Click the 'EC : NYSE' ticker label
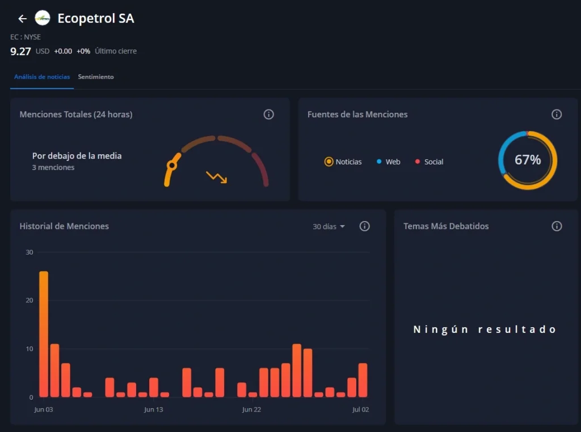 (x=25, y=37)
